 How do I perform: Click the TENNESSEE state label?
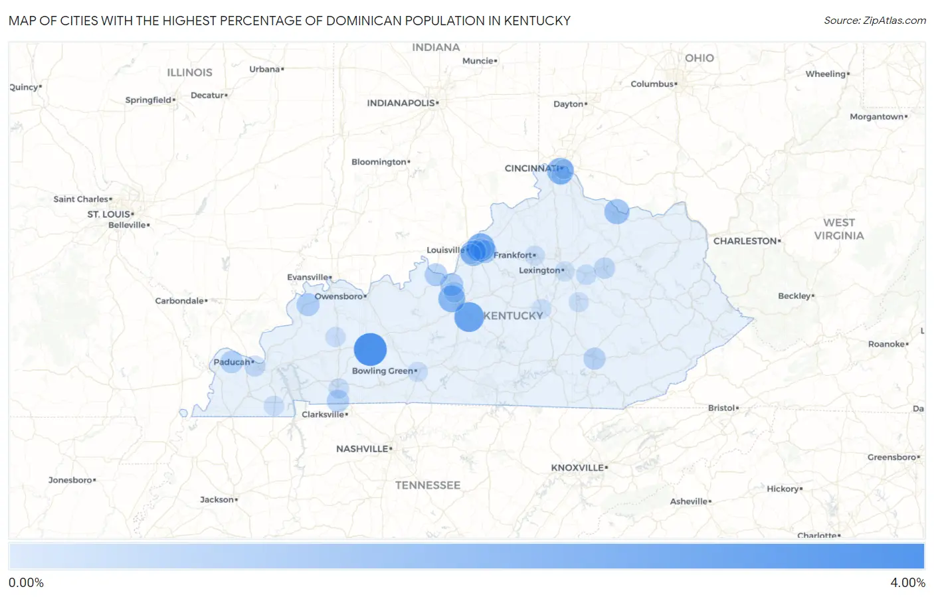point(428,485)
